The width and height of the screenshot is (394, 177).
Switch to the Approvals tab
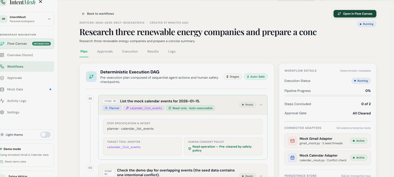[105, 51]
